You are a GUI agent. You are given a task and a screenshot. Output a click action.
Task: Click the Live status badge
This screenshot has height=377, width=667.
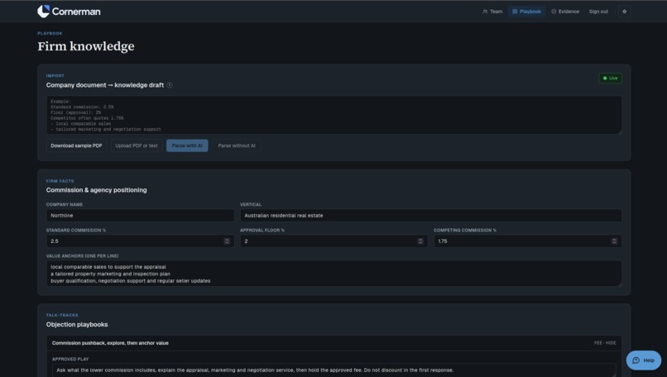coord(610,79)
